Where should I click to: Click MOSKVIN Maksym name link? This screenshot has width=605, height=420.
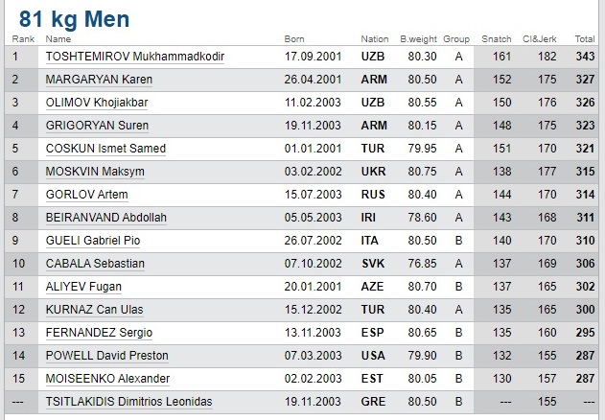[x=95, y=172]
